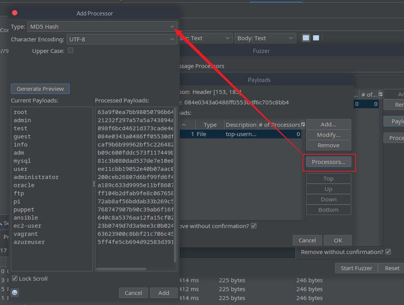Open the help icon in Add Processor dialog
This screenshot has width=404, height=305.
tap(15, 292)
